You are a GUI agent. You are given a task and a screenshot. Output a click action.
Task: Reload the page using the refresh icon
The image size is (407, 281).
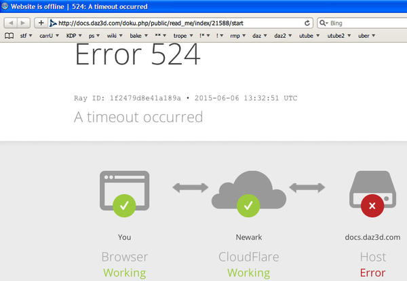point(307,23)
